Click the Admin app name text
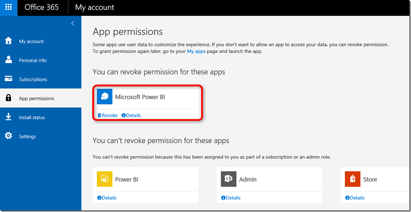 (x=248, y=180)
